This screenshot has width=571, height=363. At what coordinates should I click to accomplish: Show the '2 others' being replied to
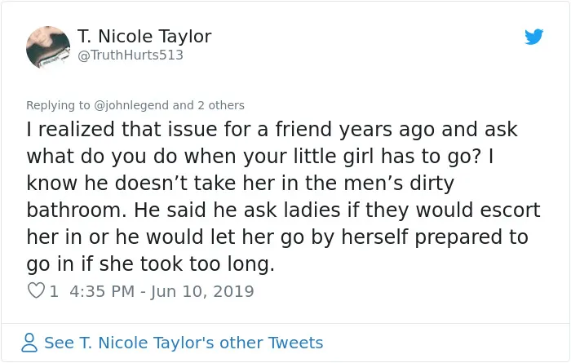(221, 105)
